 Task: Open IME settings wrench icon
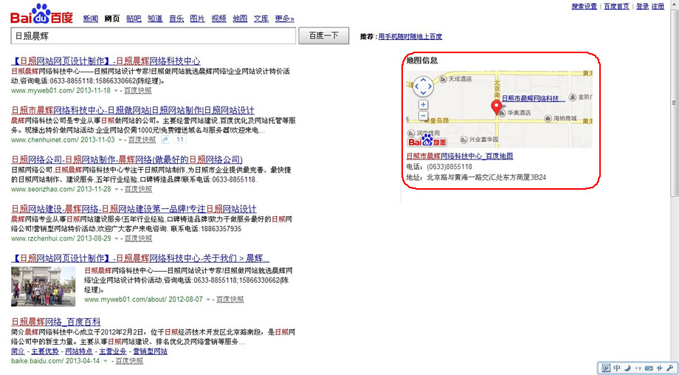tap(669, 368)
